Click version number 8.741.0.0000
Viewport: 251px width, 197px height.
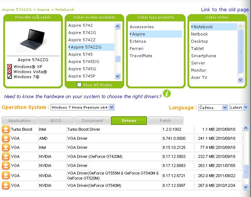pos(174,138)
